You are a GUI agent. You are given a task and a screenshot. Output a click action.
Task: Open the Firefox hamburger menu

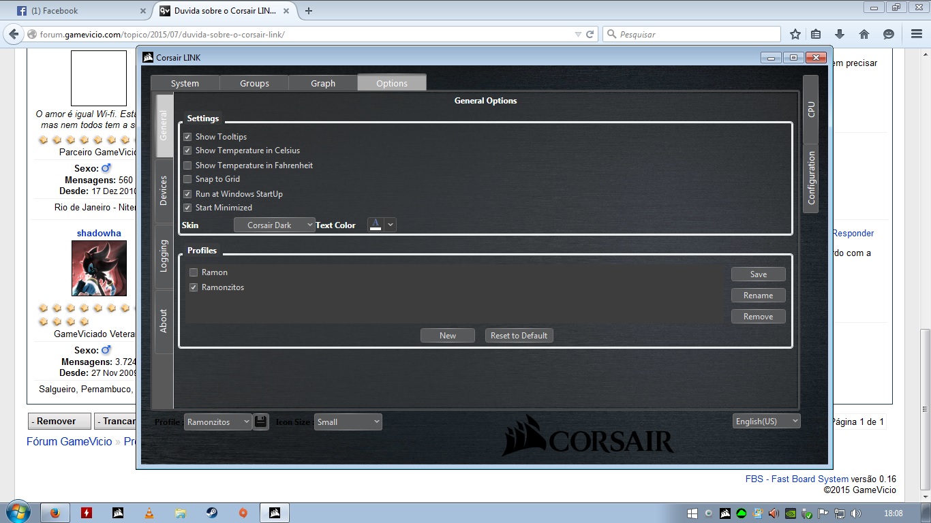(916, 34)
